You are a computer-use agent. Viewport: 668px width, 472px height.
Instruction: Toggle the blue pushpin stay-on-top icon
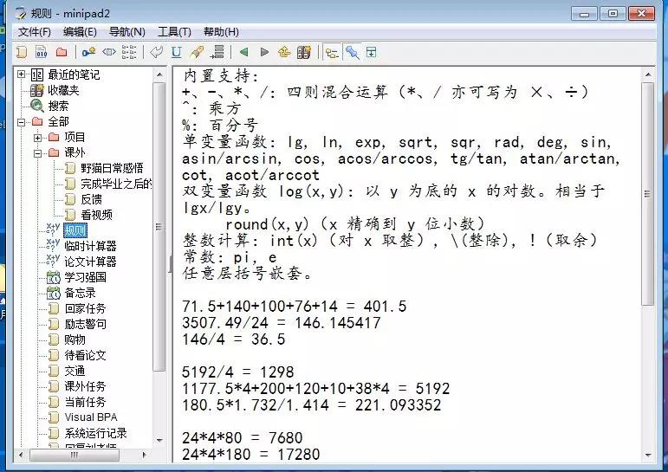(x=352, y=53)
